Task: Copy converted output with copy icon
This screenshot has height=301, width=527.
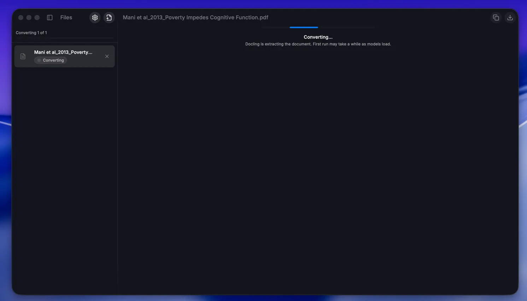Action: point(496,18)
